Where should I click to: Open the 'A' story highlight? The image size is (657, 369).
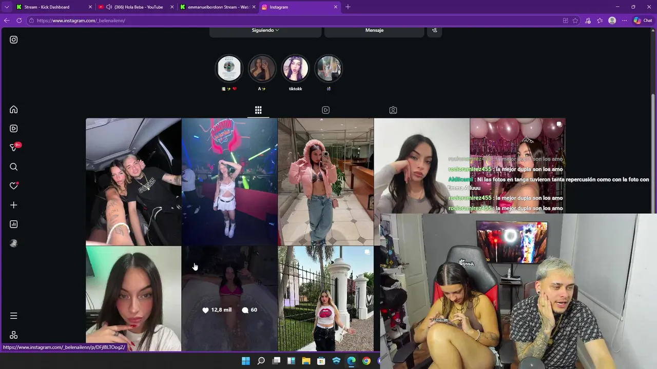pos(262,68)
